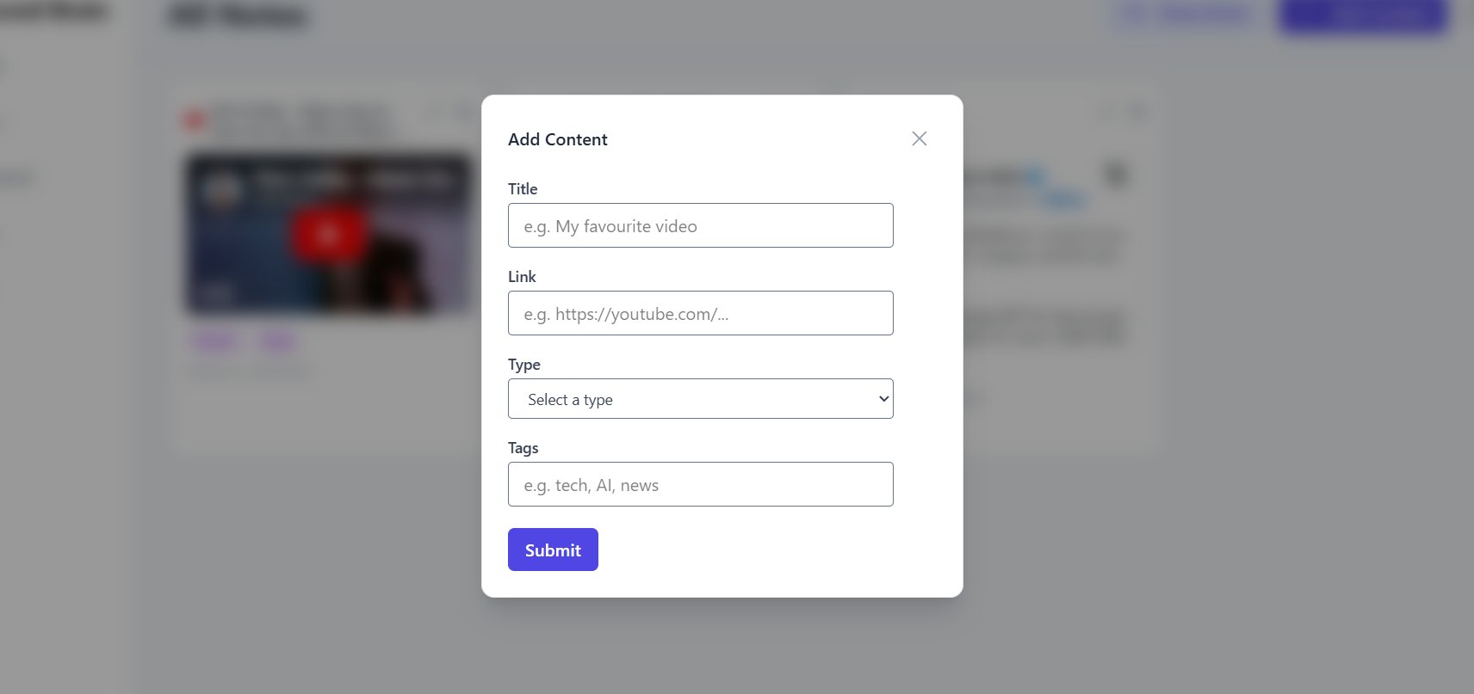Viewport: 1474px width, 694px height.
Task: Click the Tags input field
Action: pos(700,484)
